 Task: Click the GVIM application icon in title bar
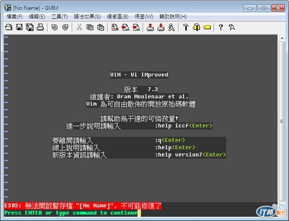8,8
